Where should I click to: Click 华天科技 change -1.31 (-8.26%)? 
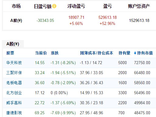63,63
